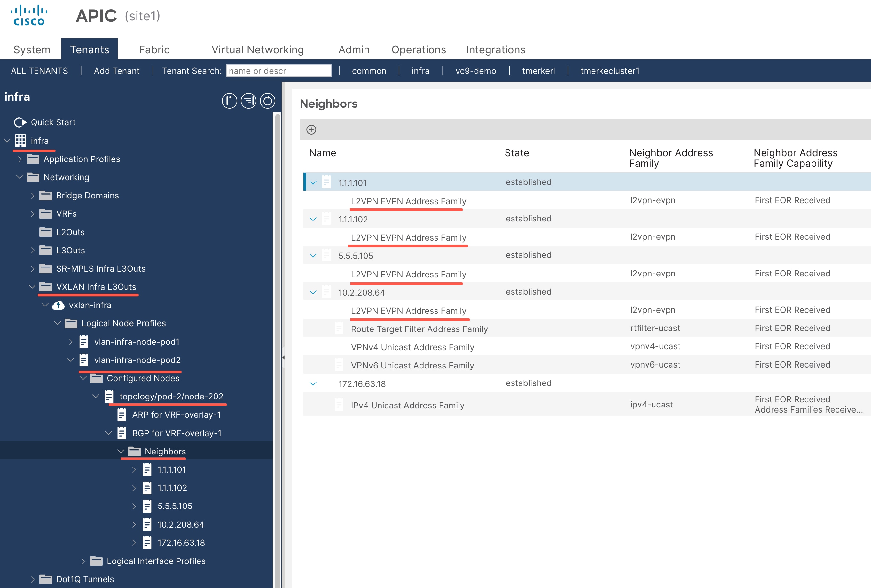
Task: Click the pane collapse handle between panels
Action: tap(283, 357)
